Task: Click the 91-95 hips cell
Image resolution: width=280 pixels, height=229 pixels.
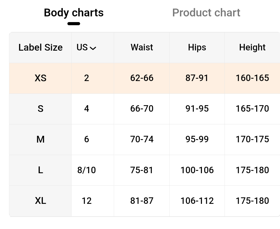Action: pos(197,109)
